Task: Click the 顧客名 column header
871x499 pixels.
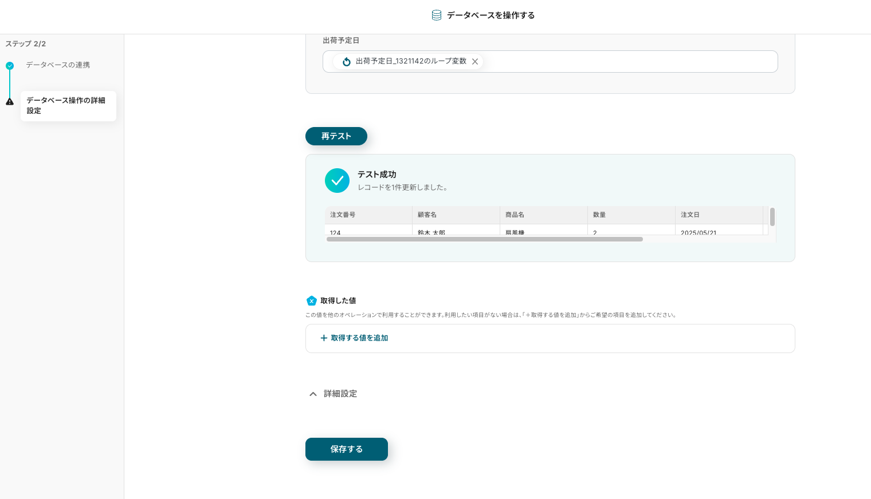Action: [427, 215]
